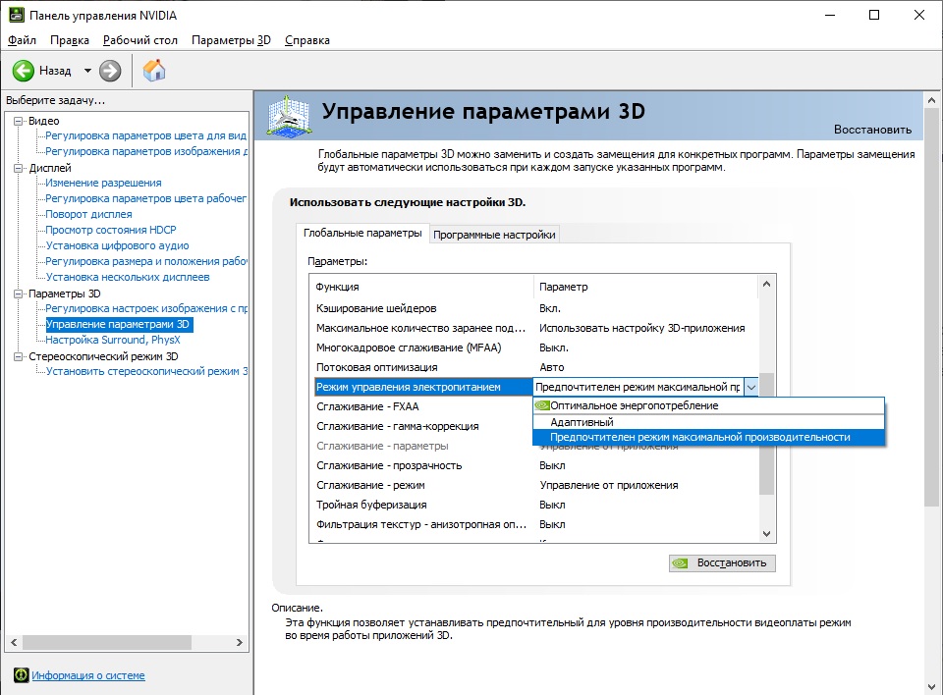Click main page scroll-down arrow

pyautogui.click(x=931, y=686)
